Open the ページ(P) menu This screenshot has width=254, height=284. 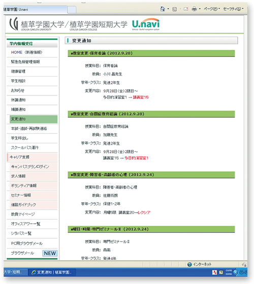pyautogui.click(x=212, y=9)
